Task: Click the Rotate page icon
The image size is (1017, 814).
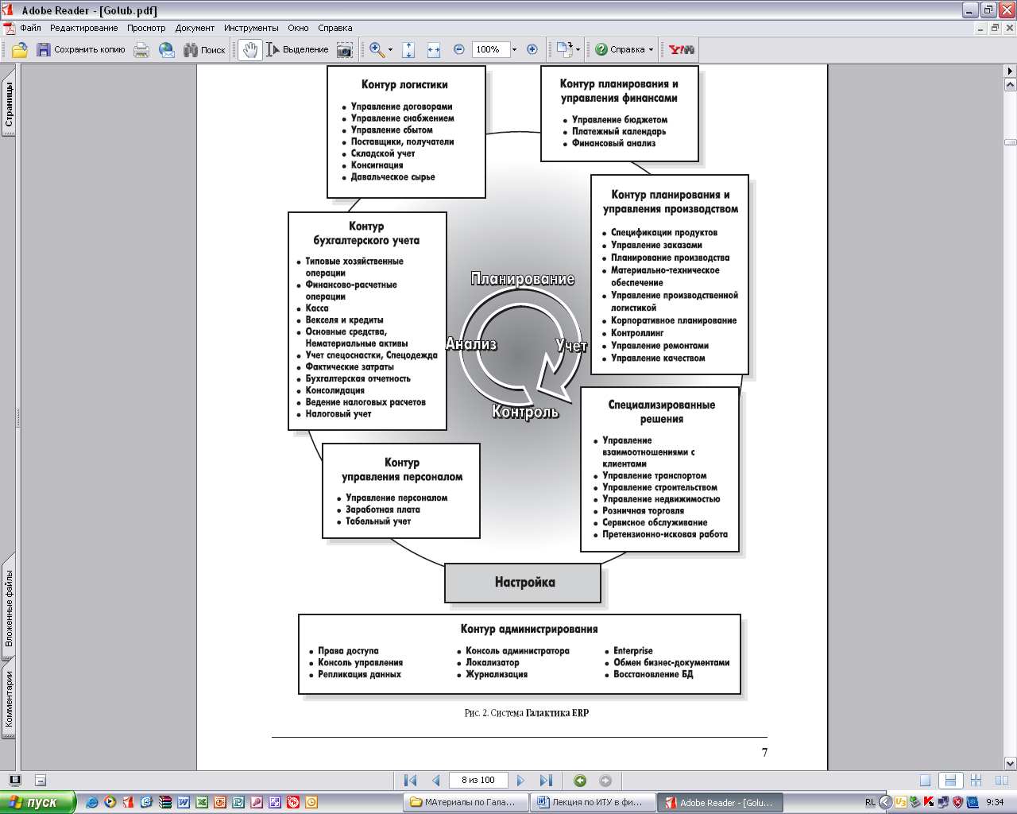Action: (x=564, y=49)
